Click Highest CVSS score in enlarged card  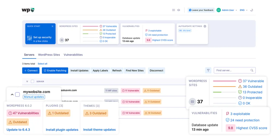[252, 128]
